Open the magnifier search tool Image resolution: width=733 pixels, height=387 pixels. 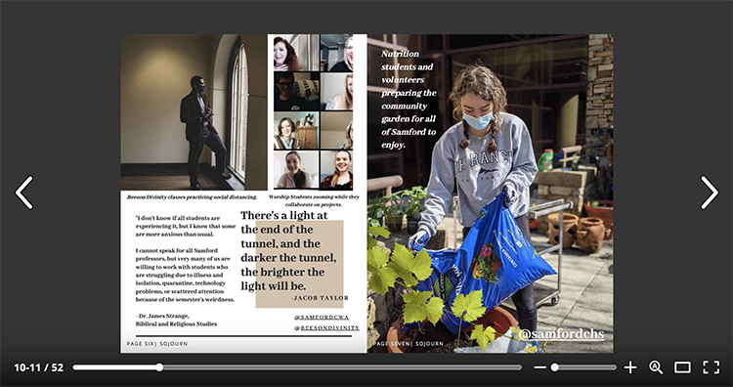pos(656,367)
